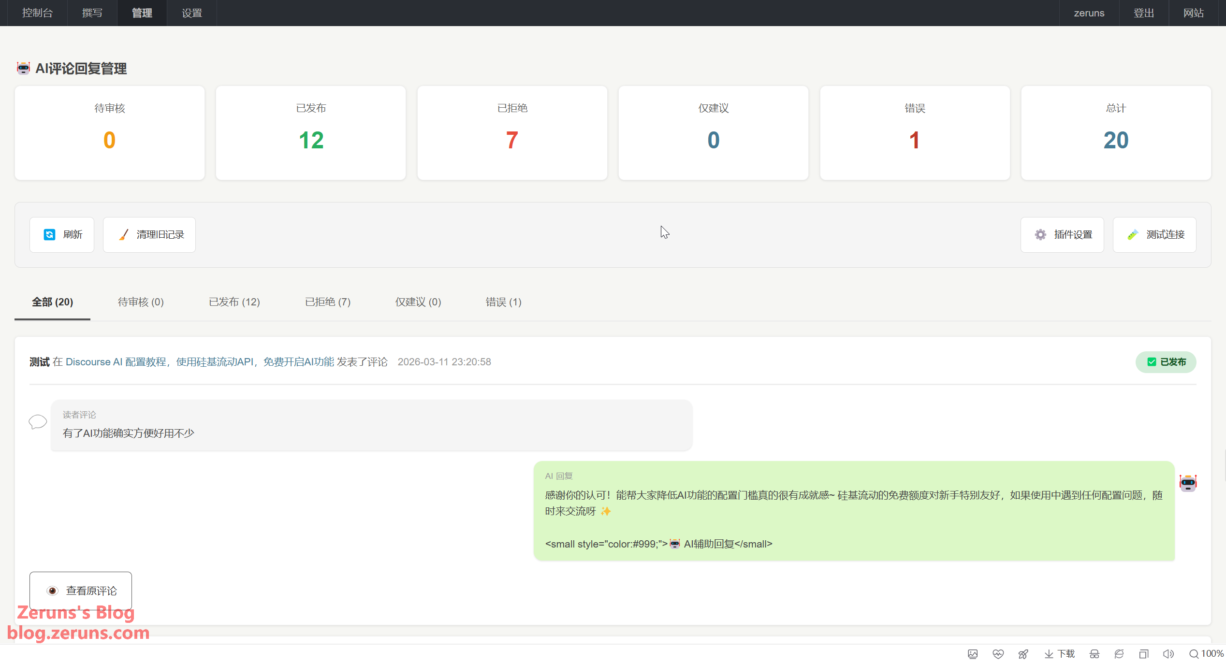Open 设置 in the top navigation

191,13
